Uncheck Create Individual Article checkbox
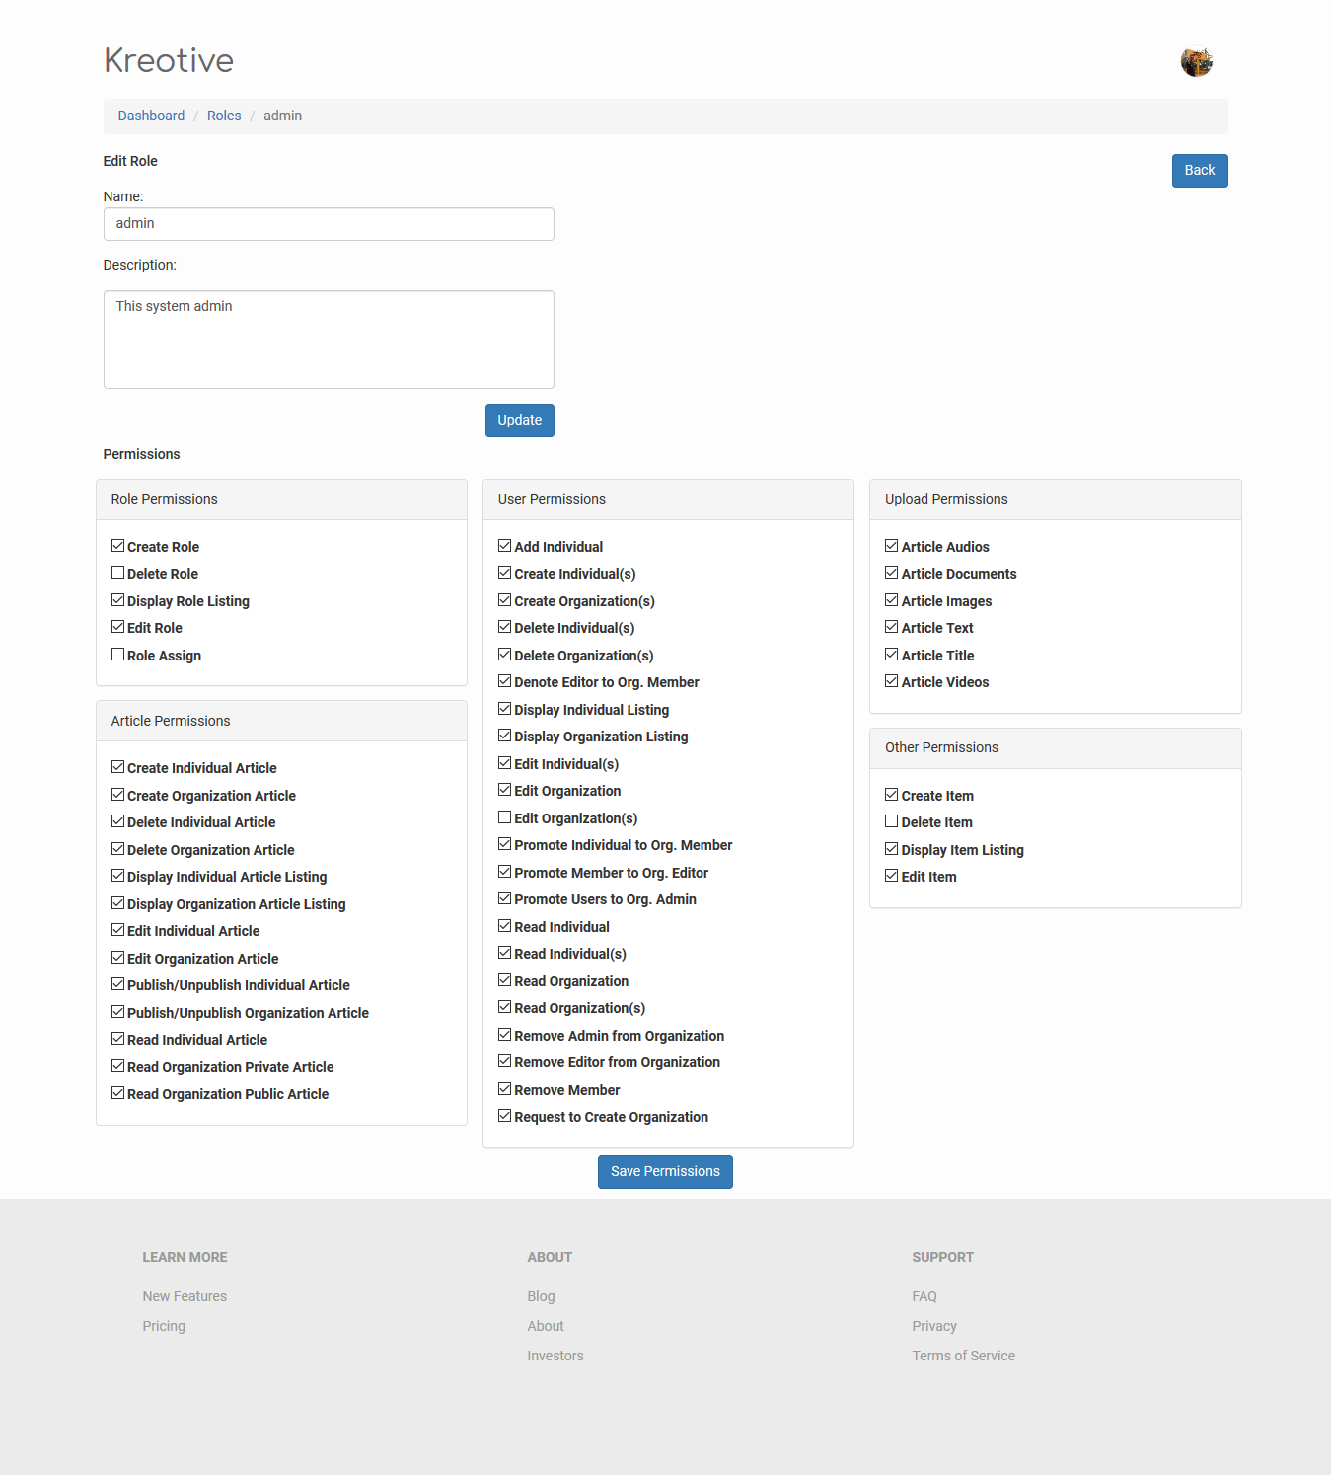 point(118,767)
